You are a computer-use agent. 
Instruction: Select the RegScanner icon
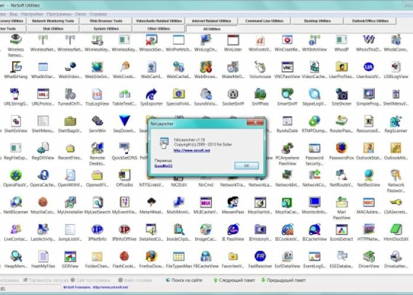pos(396,121)
